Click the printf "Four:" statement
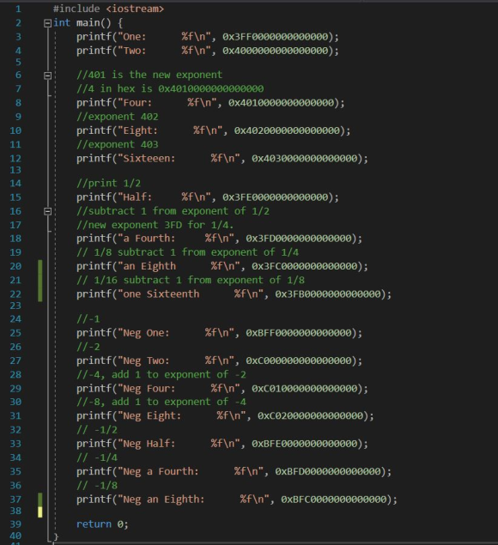This screenshot has width=498, height=545. [210, 103]
